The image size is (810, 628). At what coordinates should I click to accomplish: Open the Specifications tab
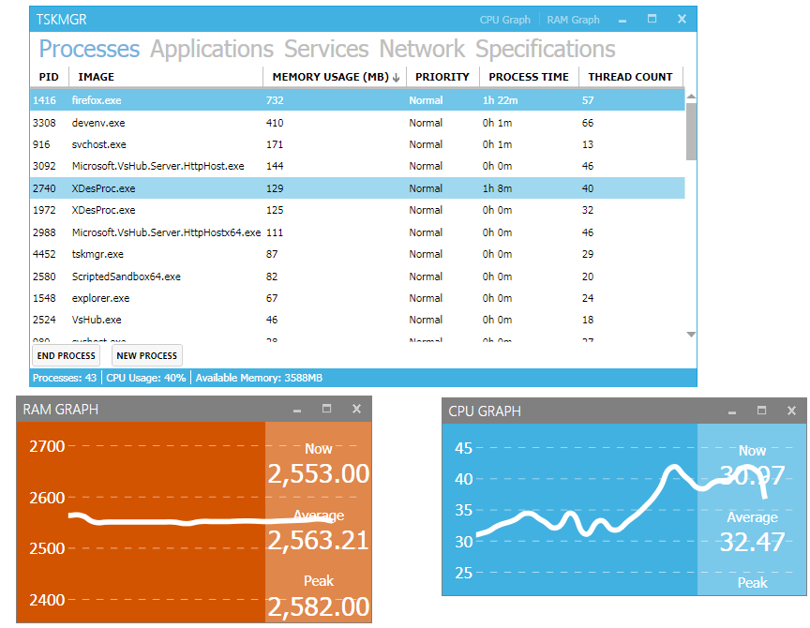[545, 49]
